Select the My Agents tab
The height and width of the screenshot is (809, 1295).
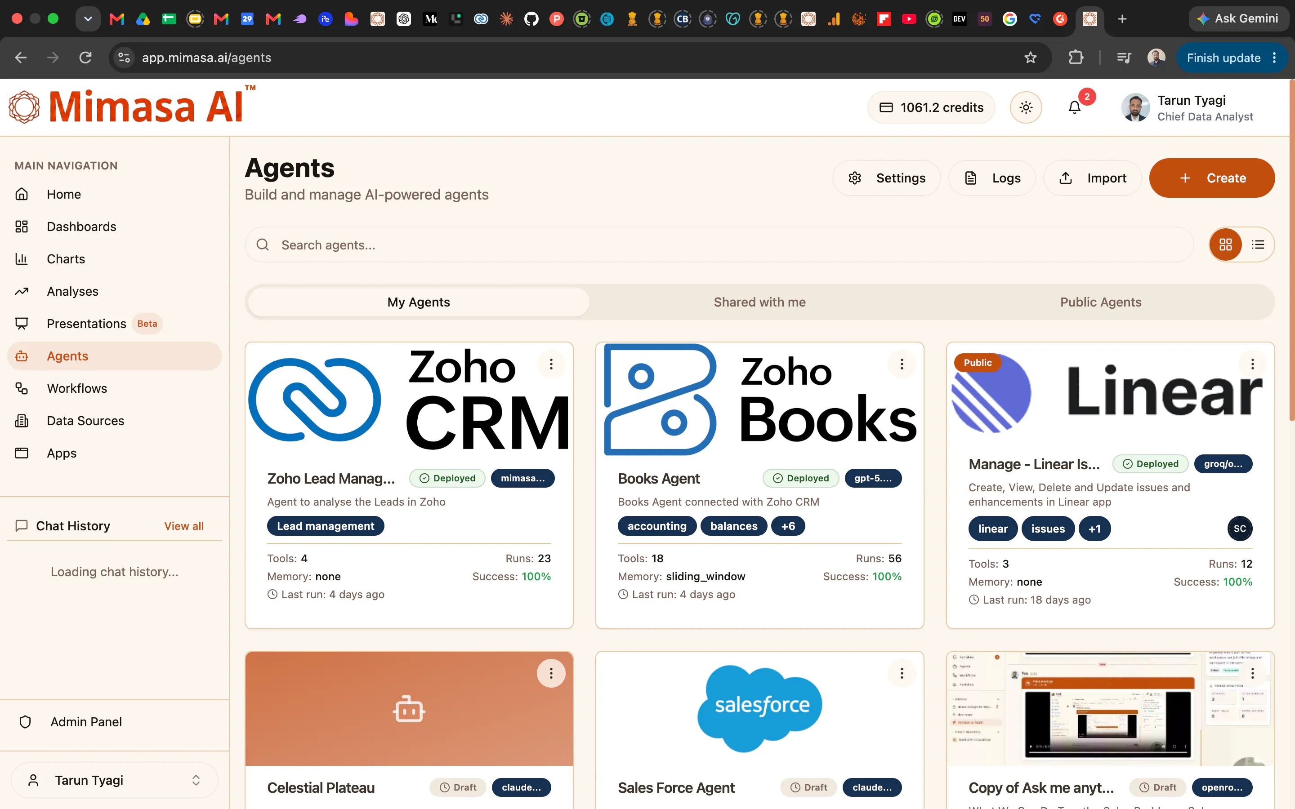click(419, 302)
